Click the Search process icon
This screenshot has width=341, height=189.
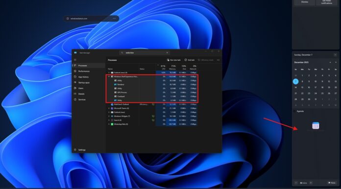(x=112, y=120)
